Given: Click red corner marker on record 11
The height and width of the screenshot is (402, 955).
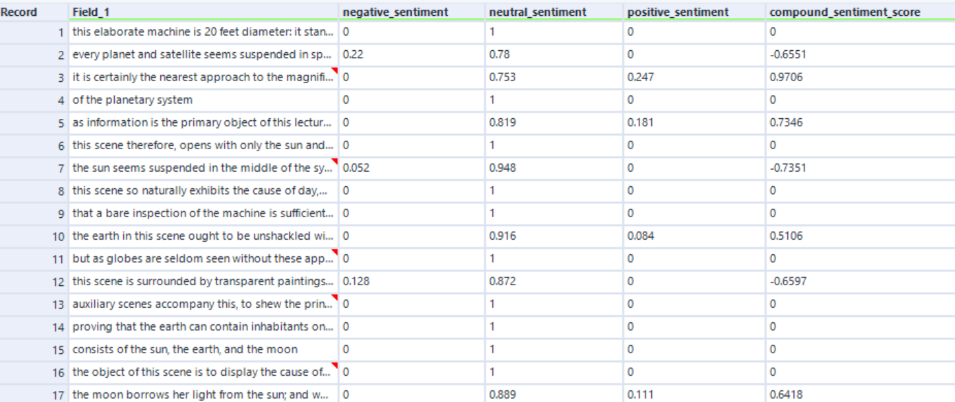Looking at the screenshot, I should 335,252.
